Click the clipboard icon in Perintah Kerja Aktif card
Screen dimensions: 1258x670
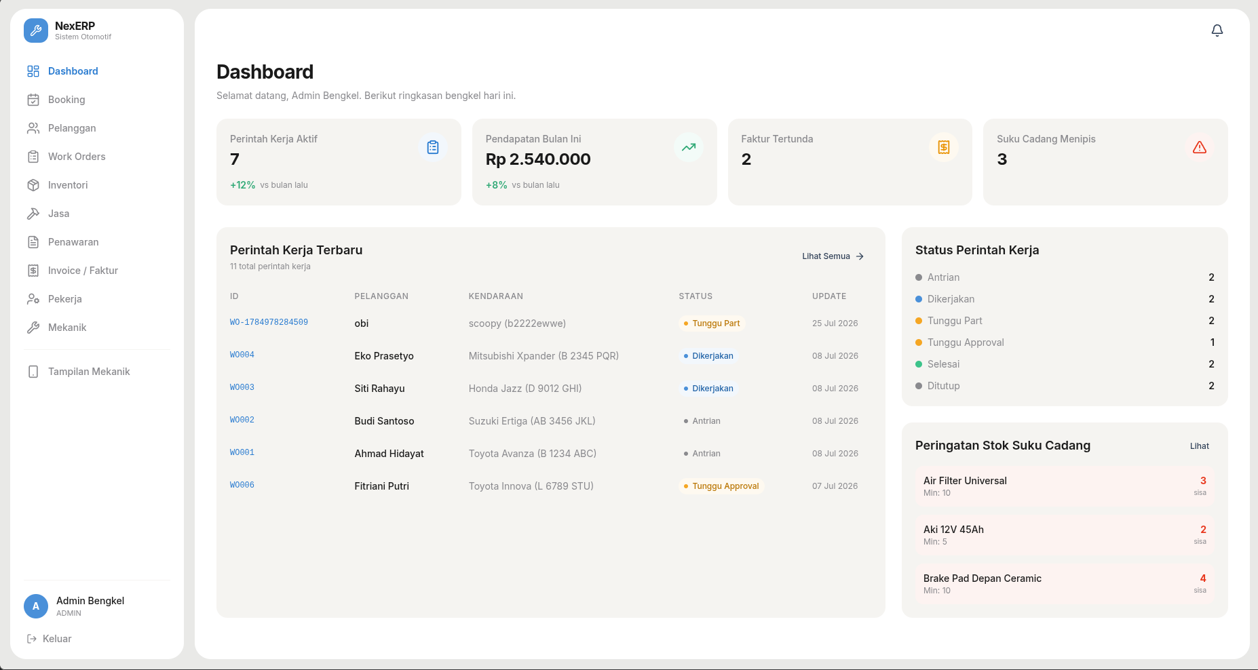pos(433,147)
